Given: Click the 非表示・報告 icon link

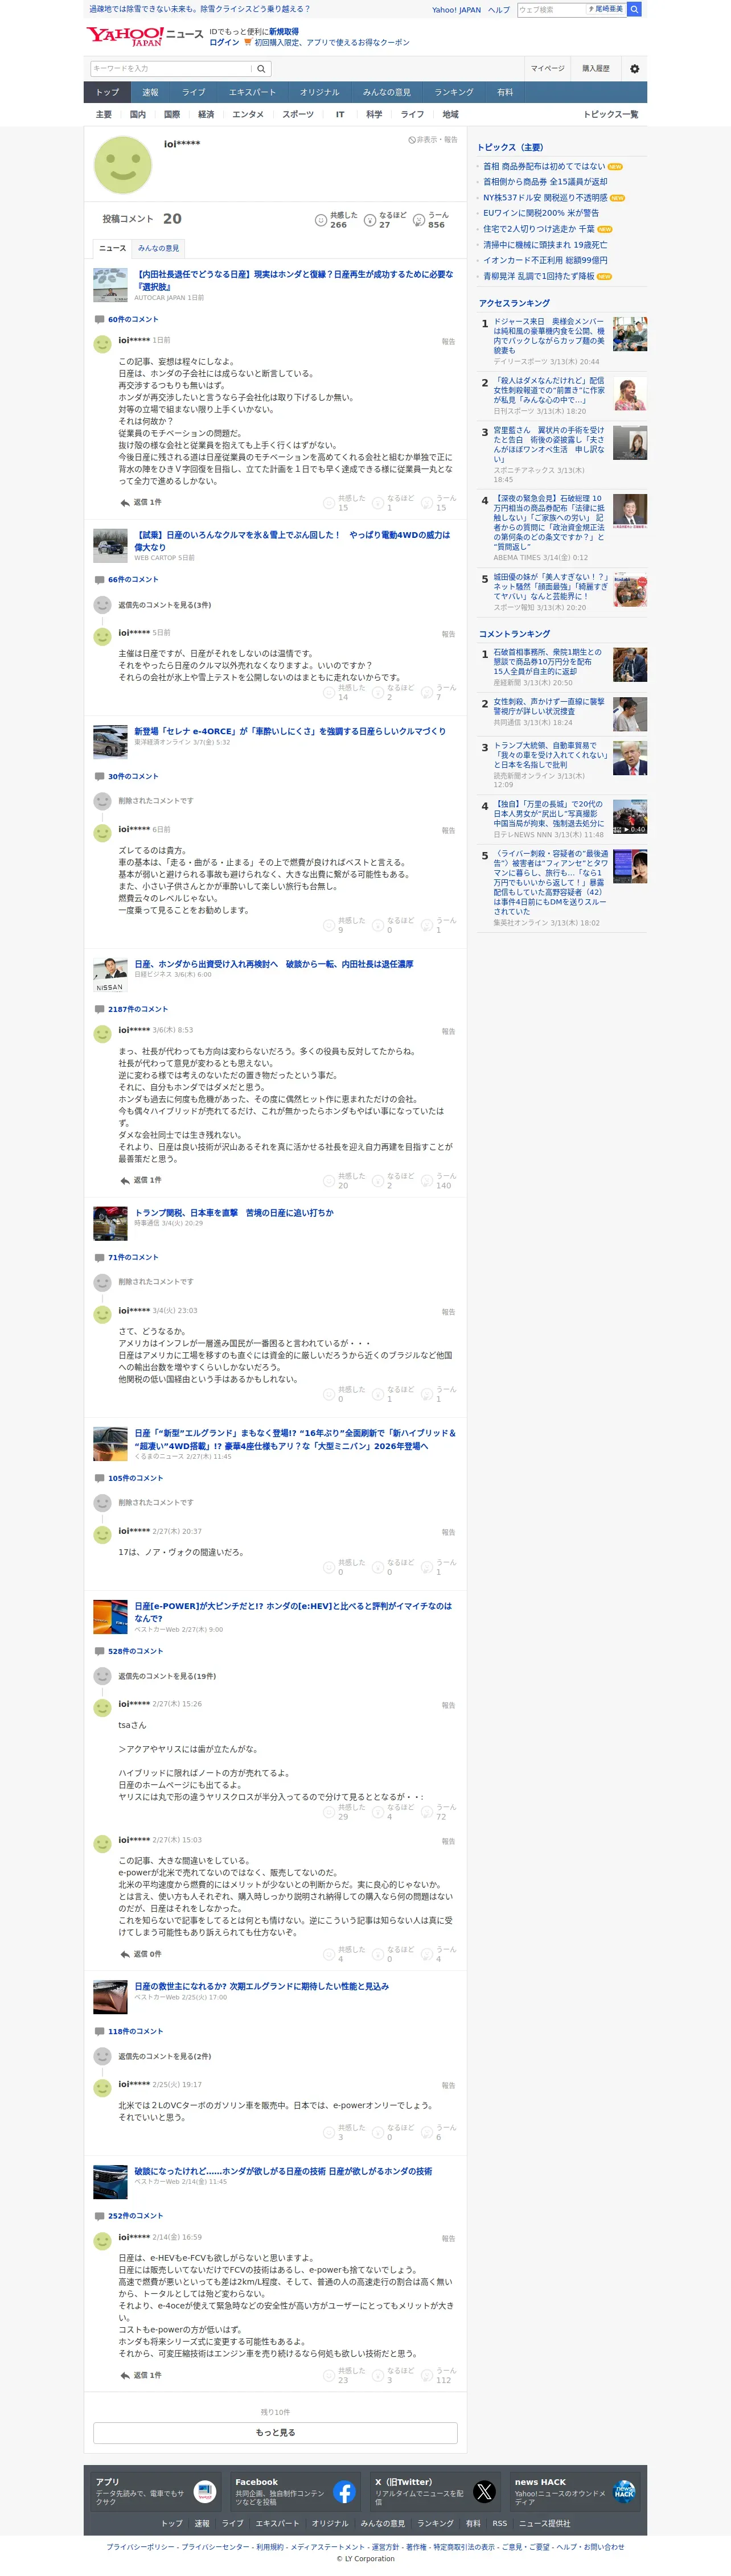Looking at the screenshot, I should [432, 140].
